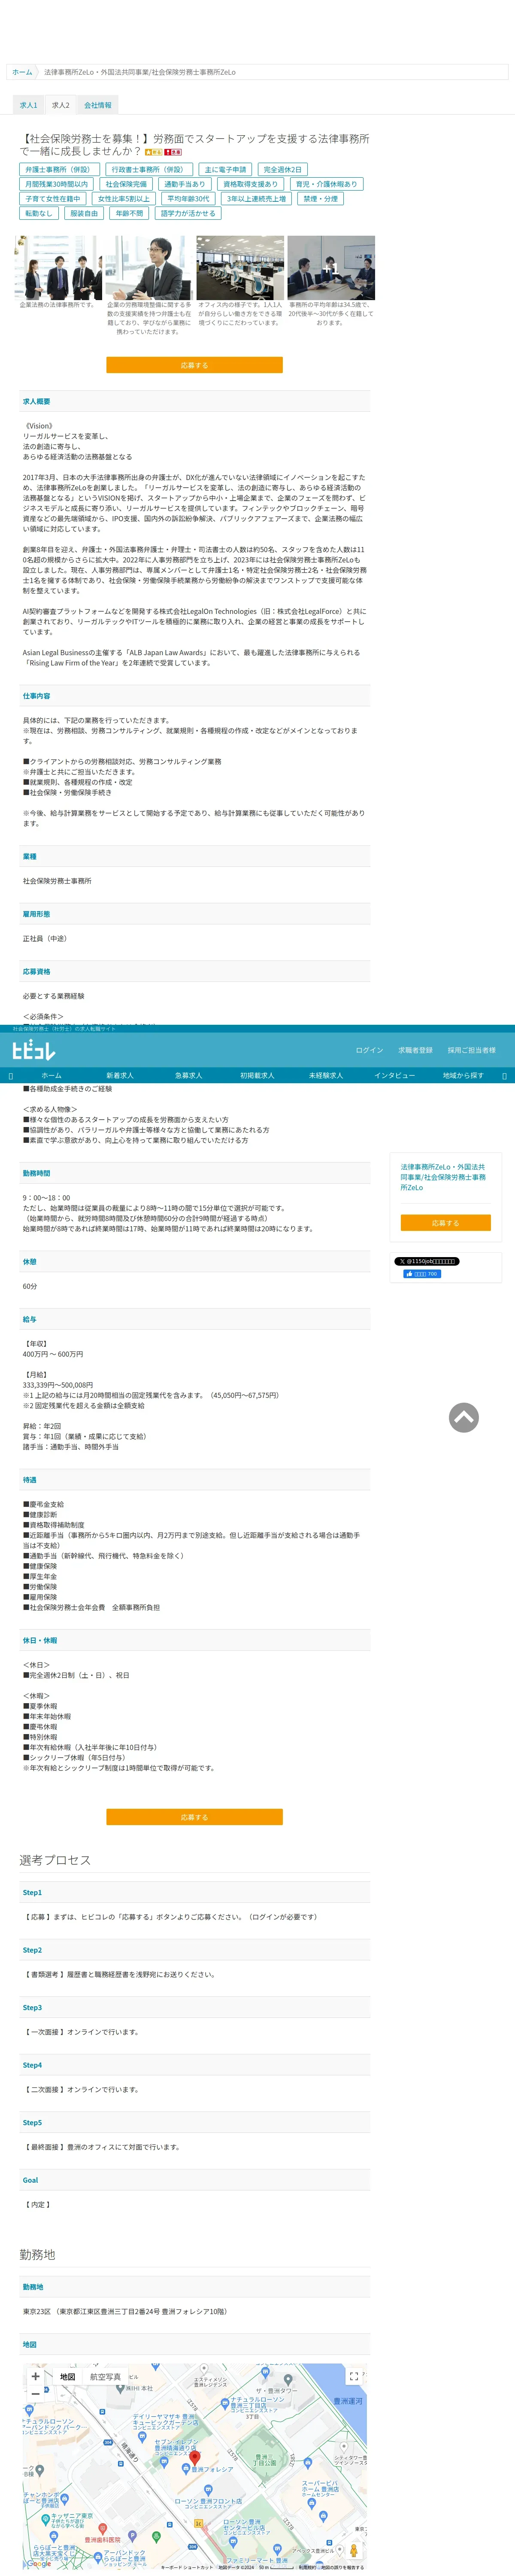Open インタビュー in the nav bar
Image resolution: width=515 pixels, height=2576 pixels.
pyautogui.click(x=394, y=1075)
